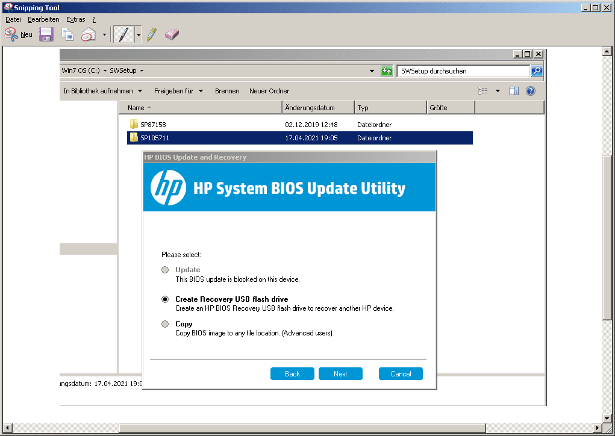Click Snipping Tool vertical scrollbar up arrow
615x436 pixels.
607,51
